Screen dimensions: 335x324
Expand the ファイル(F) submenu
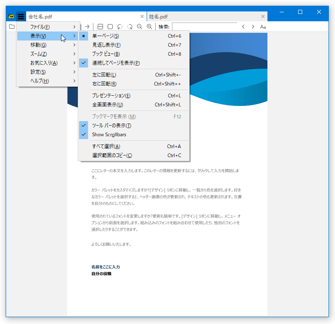click(x=48, y=27)
